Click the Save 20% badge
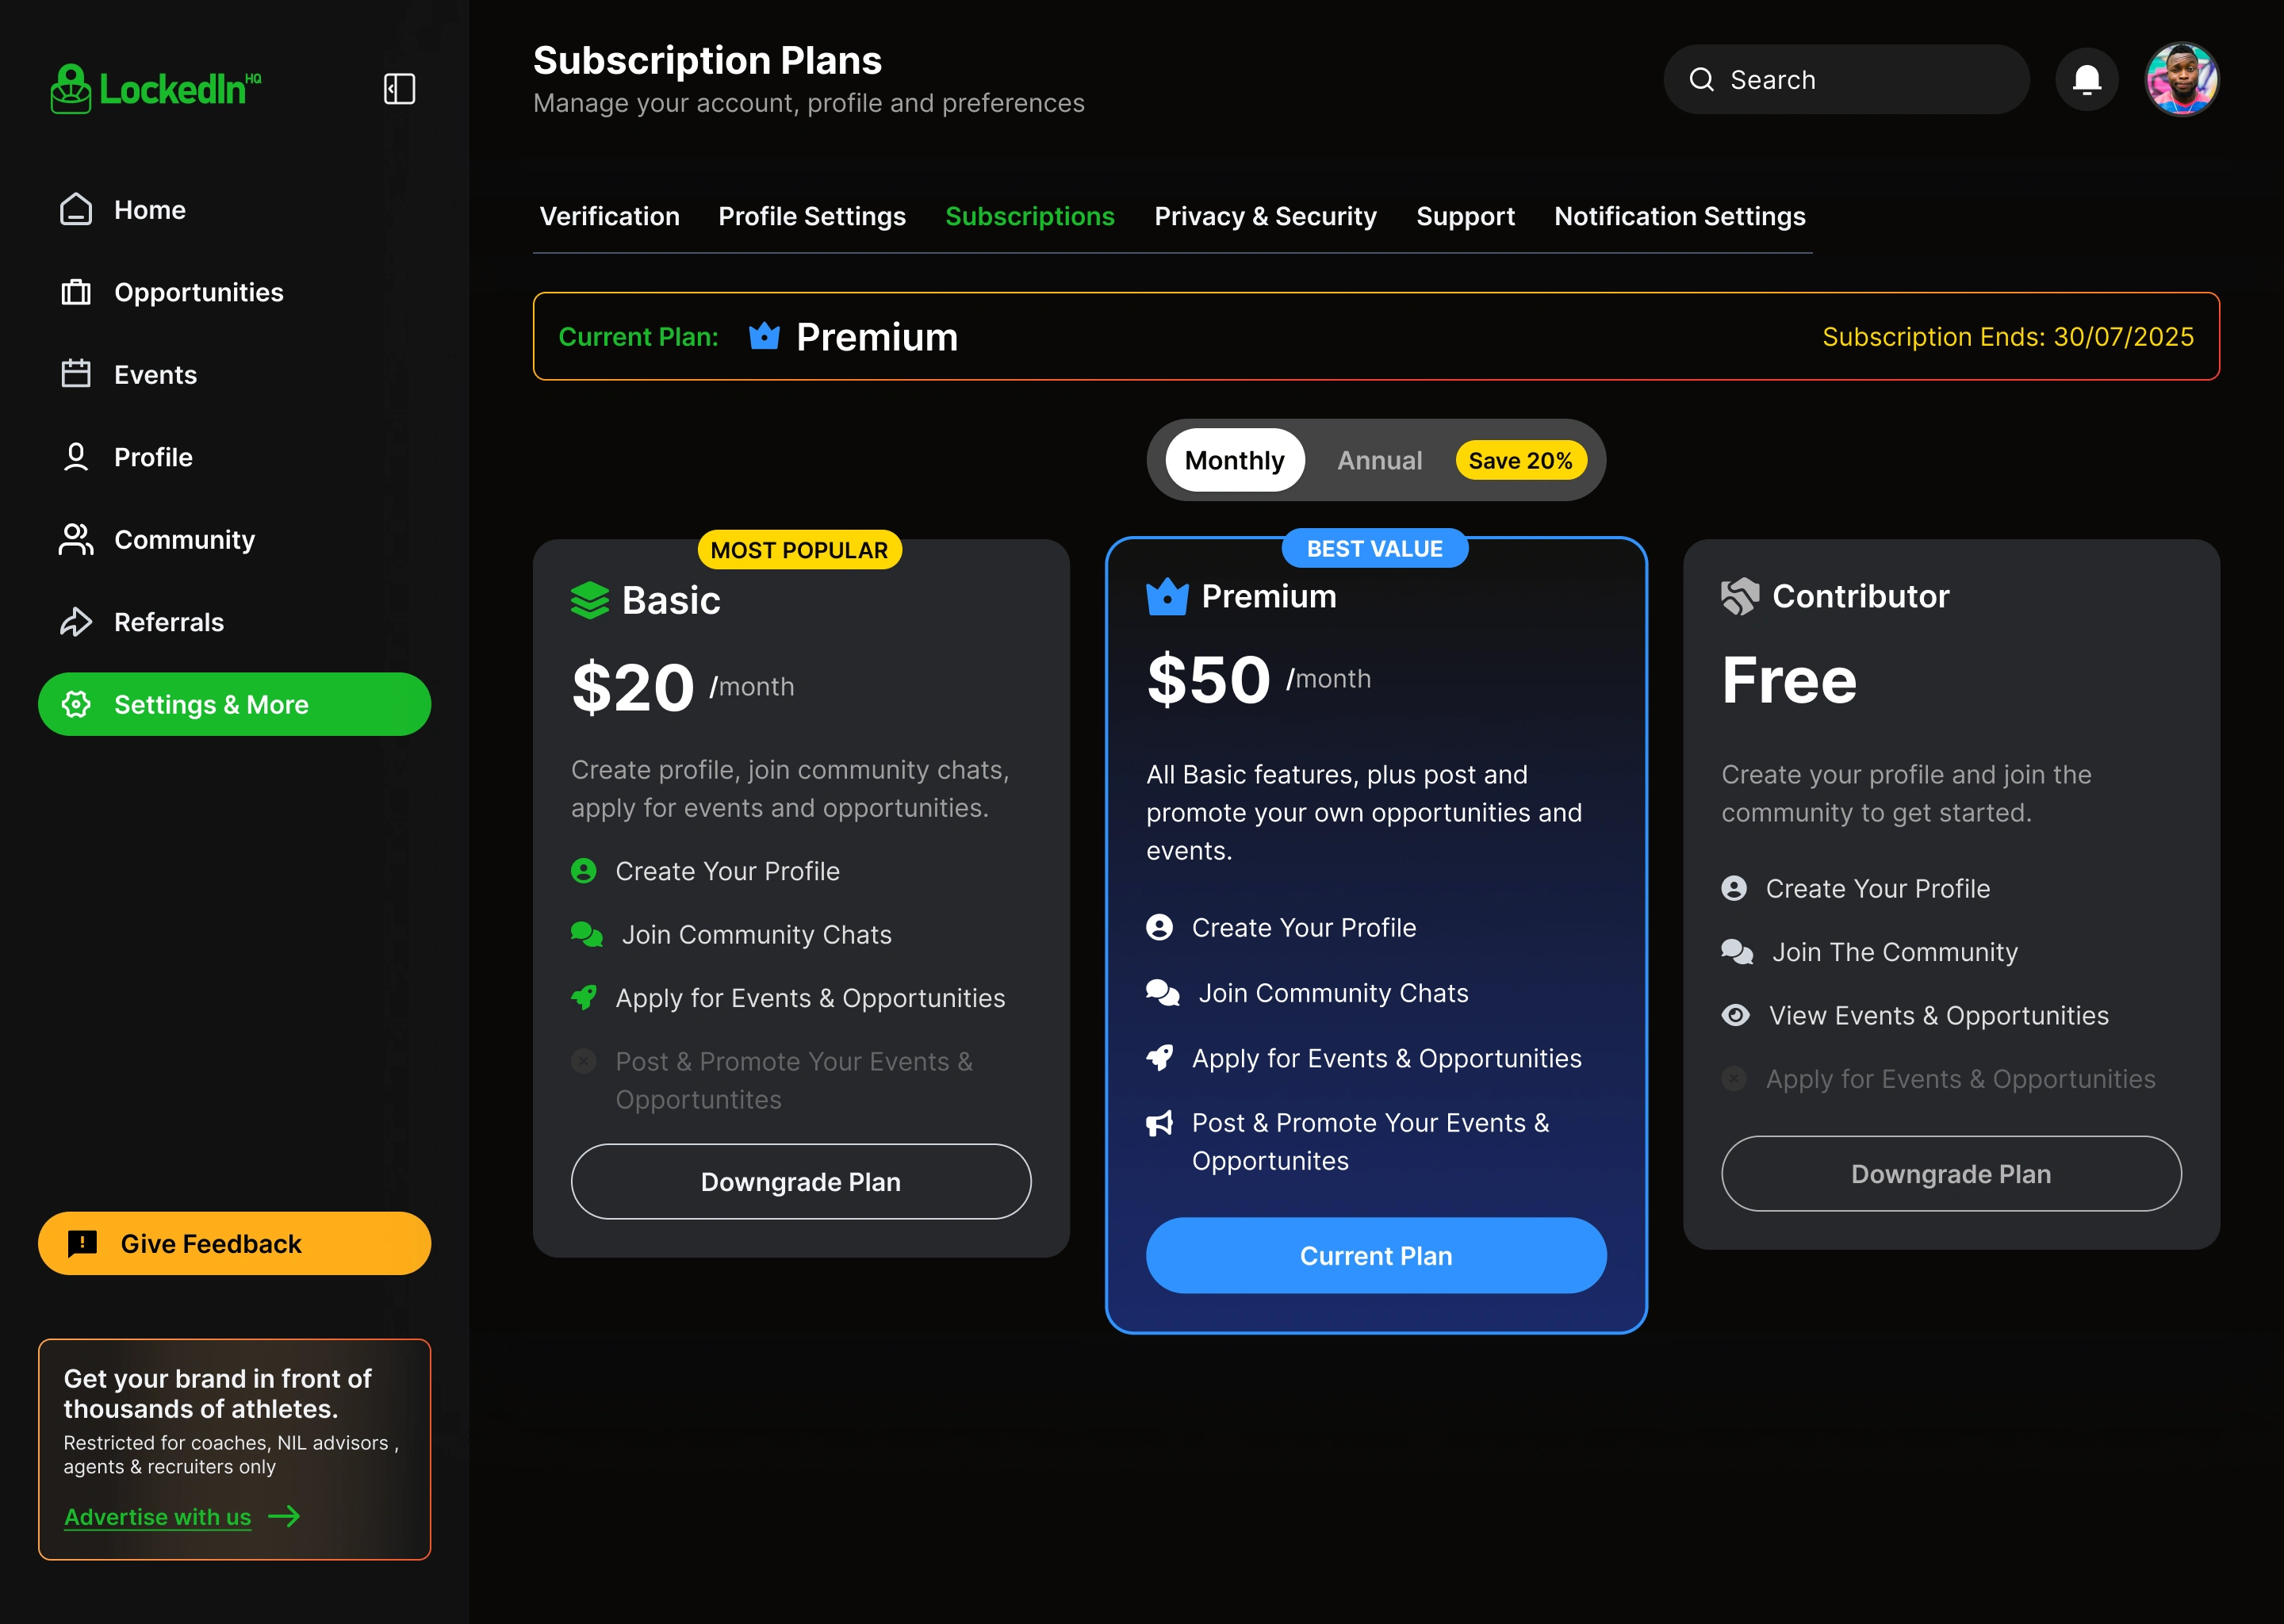The height and width of the screenshot is (1624, 2284). 1520,460
